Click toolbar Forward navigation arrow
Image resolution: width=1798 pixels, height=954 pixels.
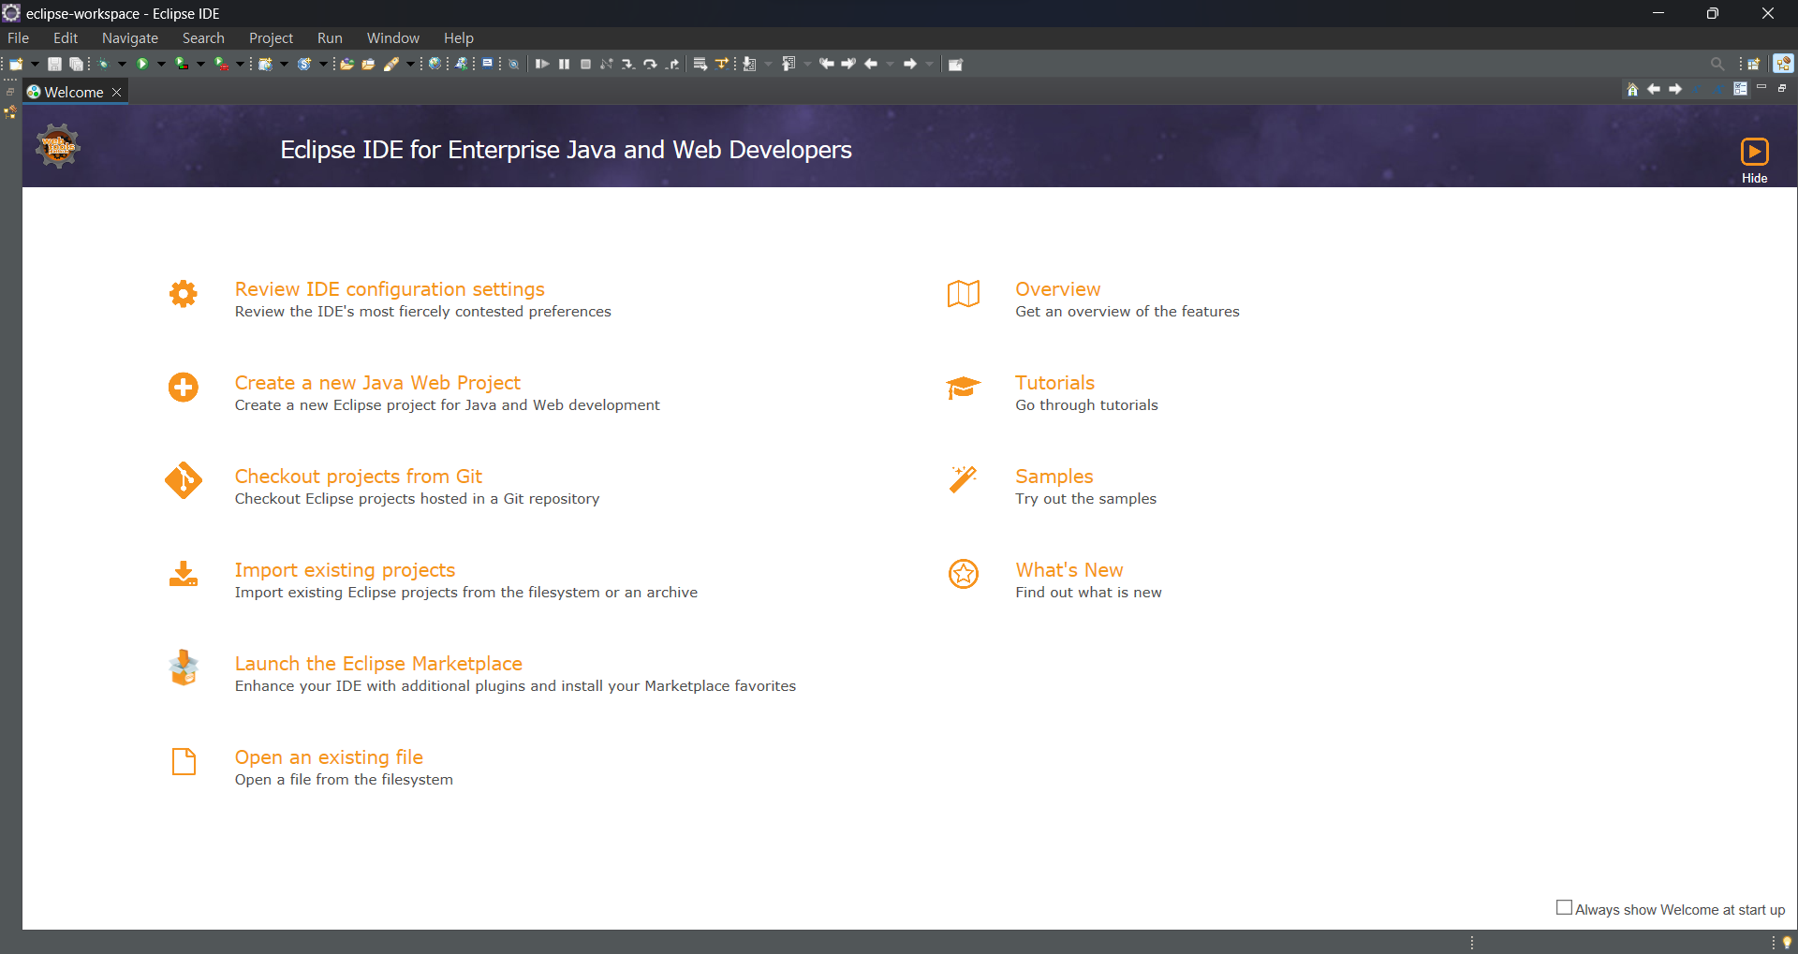point(910,64)
